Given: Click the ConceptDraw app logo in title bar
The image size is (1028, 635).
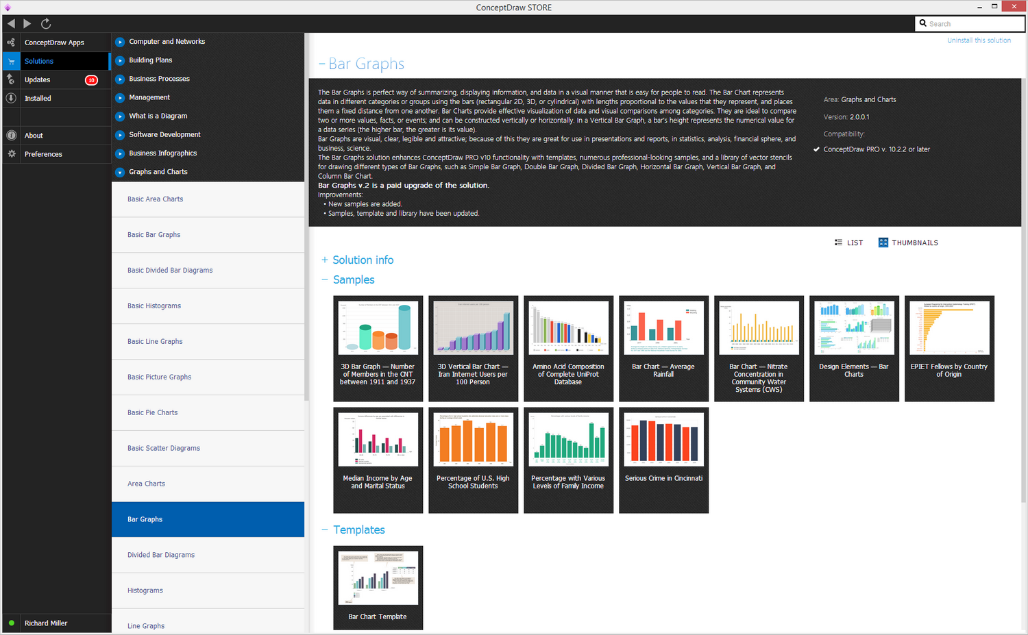Looking at the screenshot, I should coord(8,8).
